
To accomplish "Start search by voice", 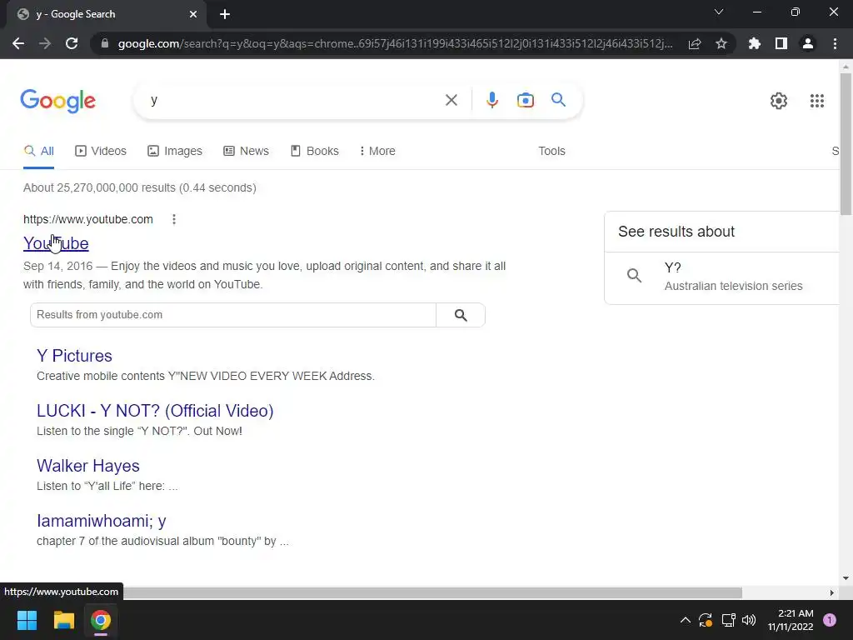I will tap(491, 100).
